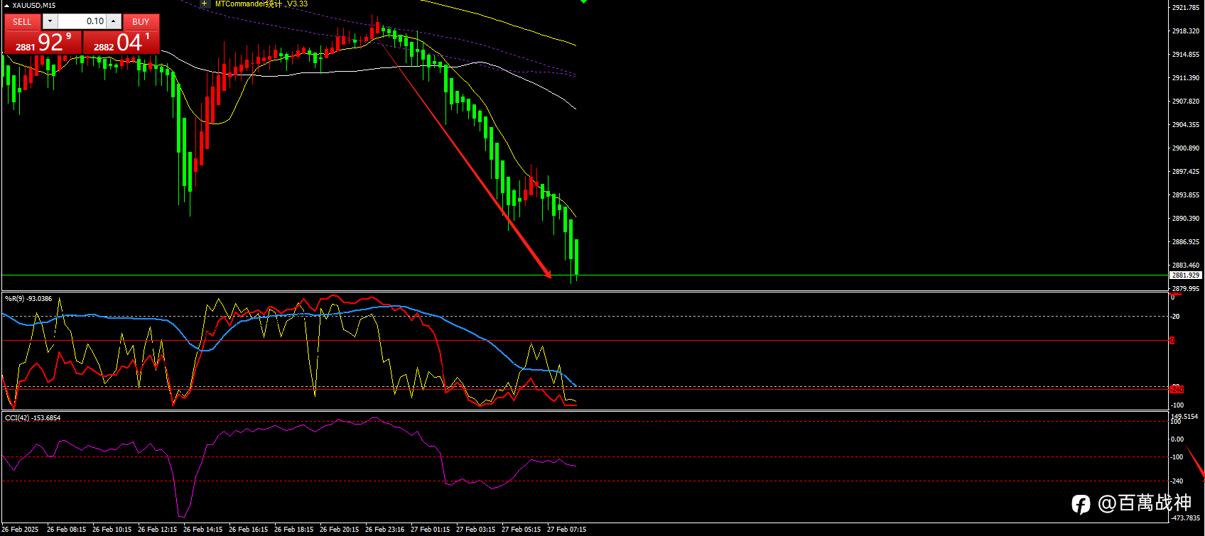This screenshot has width=1205, height=536.
Task: Click the Facebook logo icon in watermark
Action: (x=1081, y=504)
